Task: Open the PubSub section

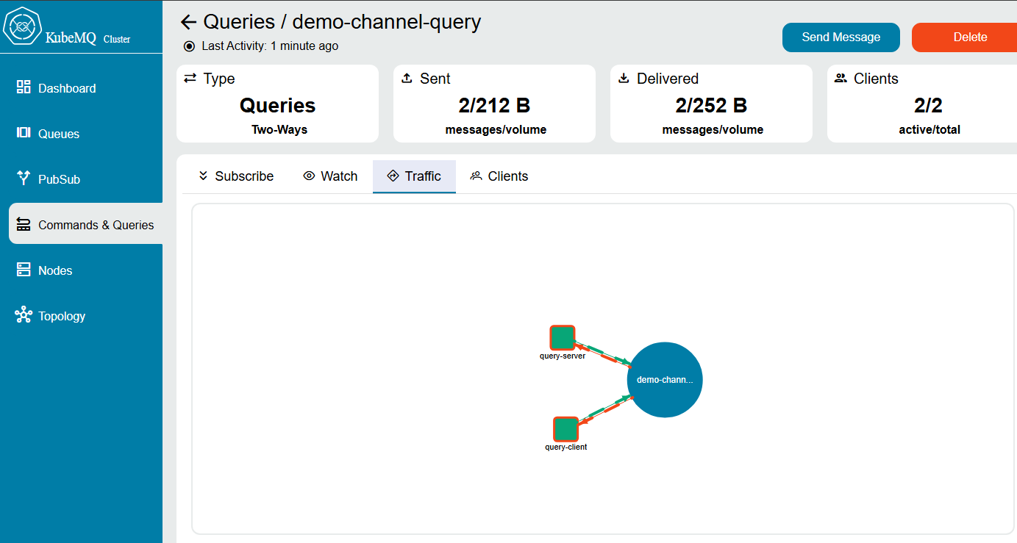Action: [x=59, y=179]
